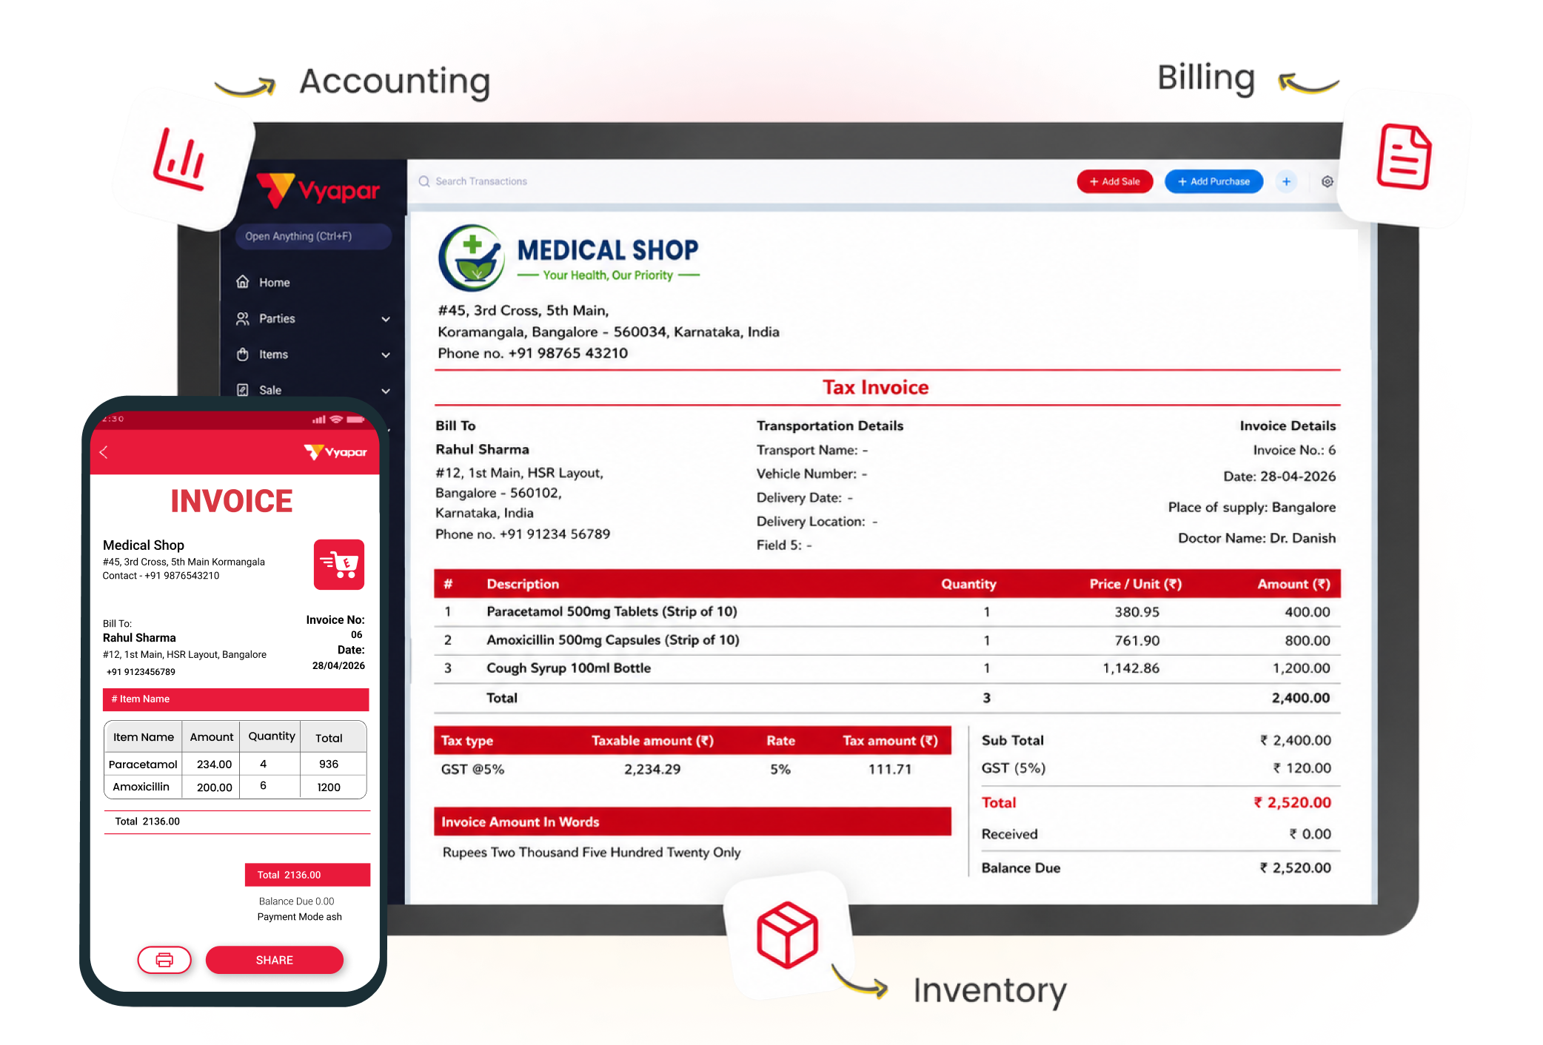Click the amount 1,200.00 cell
Screen dimensions: 1543x1045
pos(1301,668)
